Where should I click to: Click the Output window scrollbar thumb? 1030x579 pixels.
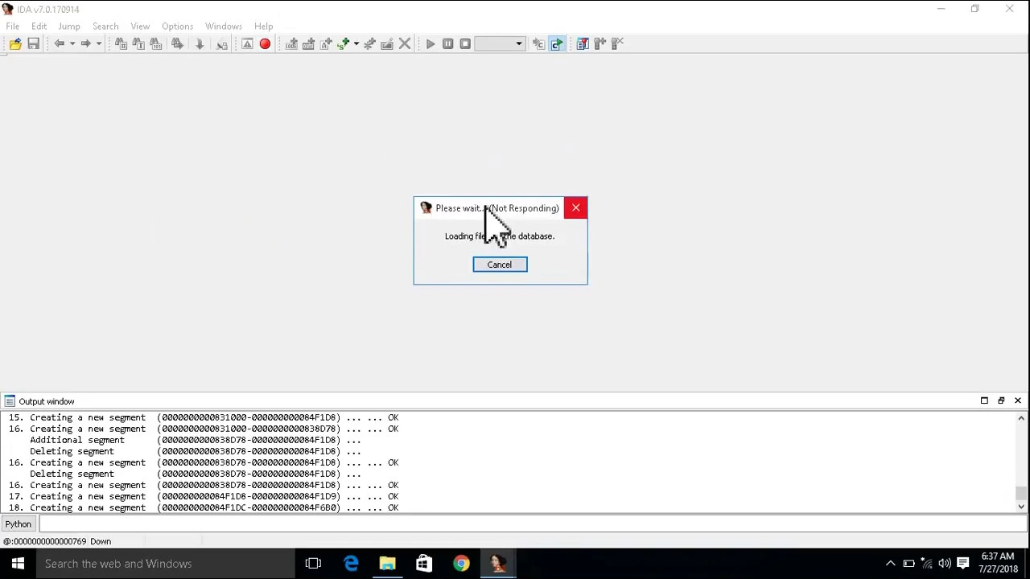click(1021, 494)
